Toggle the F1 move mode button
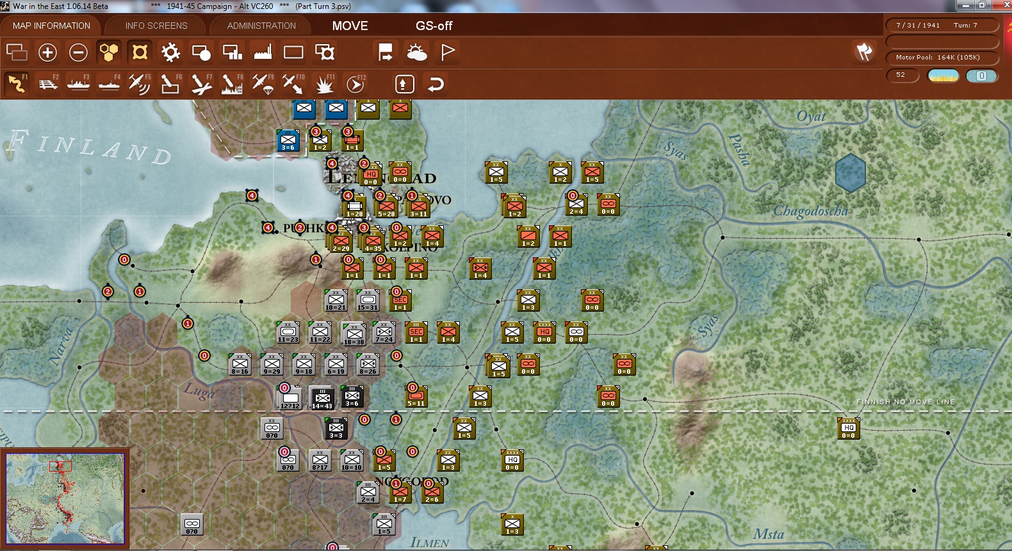 17,84
